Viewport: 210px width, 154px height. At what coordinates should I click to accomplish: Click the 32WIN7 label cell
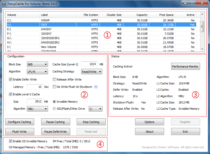pos(46,34)
